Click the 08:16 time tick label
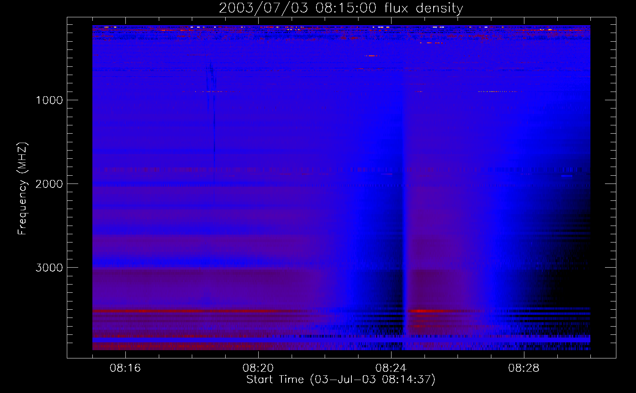Viewport: 636px width, 393px height. 125,368
